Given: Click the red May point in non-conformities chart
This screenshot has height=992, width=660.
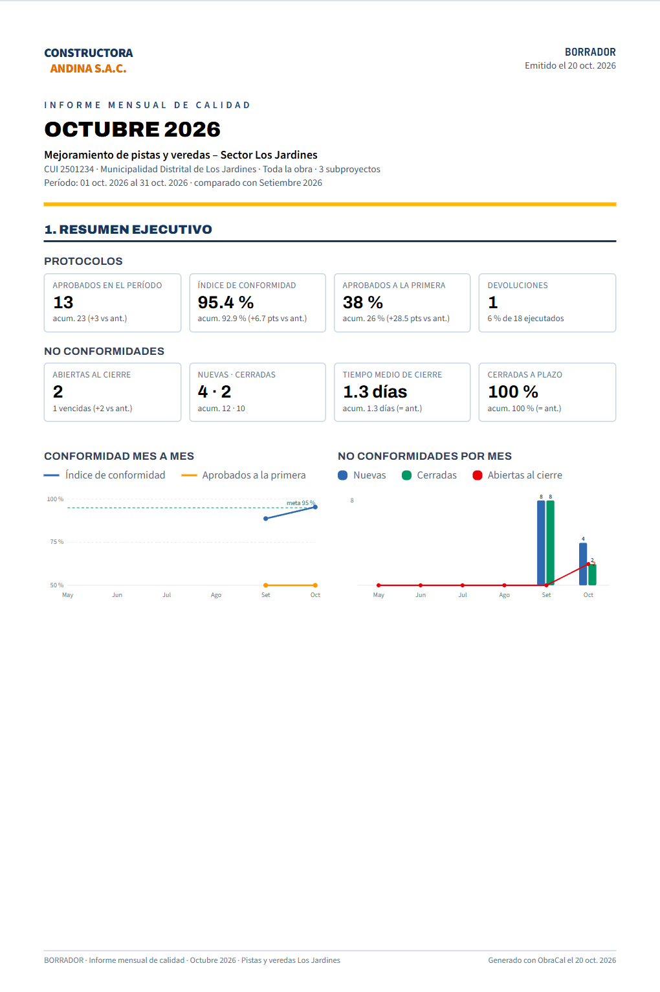Looking at the screenshot, I should (379, 585).
